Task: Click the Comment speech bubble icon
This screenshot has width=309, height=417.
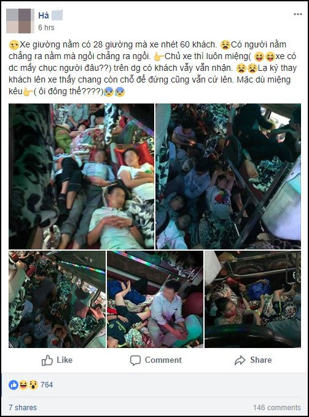Action: coord(135,360)
